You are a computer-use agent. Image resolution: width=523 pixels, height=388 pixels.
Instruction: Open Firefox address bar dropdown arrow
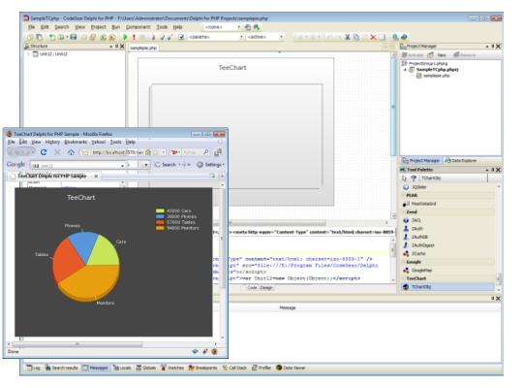pyautogui.click(x=163, y=152)
